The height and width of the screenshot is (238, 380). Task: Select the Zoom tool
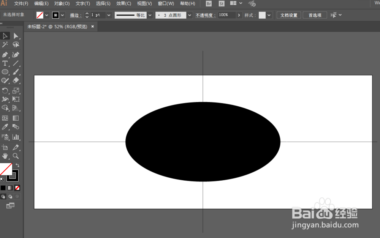[x=16, y=156]
